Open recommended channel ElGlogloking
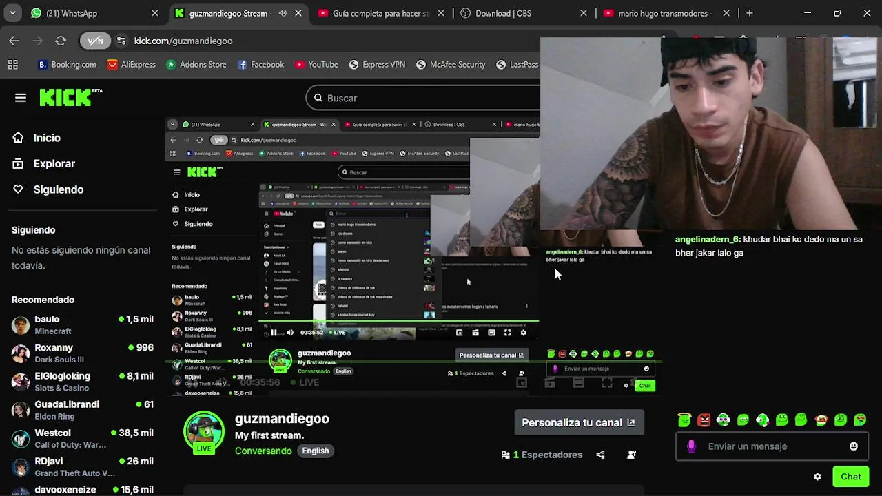The width and height of the screenshot is (882, 496). coord(83,382)
